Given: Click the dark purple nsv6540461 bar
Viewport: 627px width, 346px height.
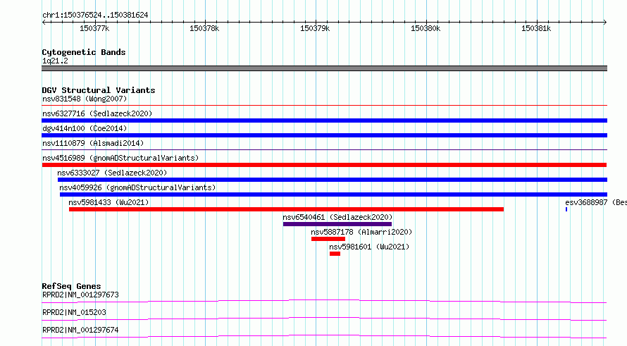Looking at the screenshot, I should tap(337, 224).
